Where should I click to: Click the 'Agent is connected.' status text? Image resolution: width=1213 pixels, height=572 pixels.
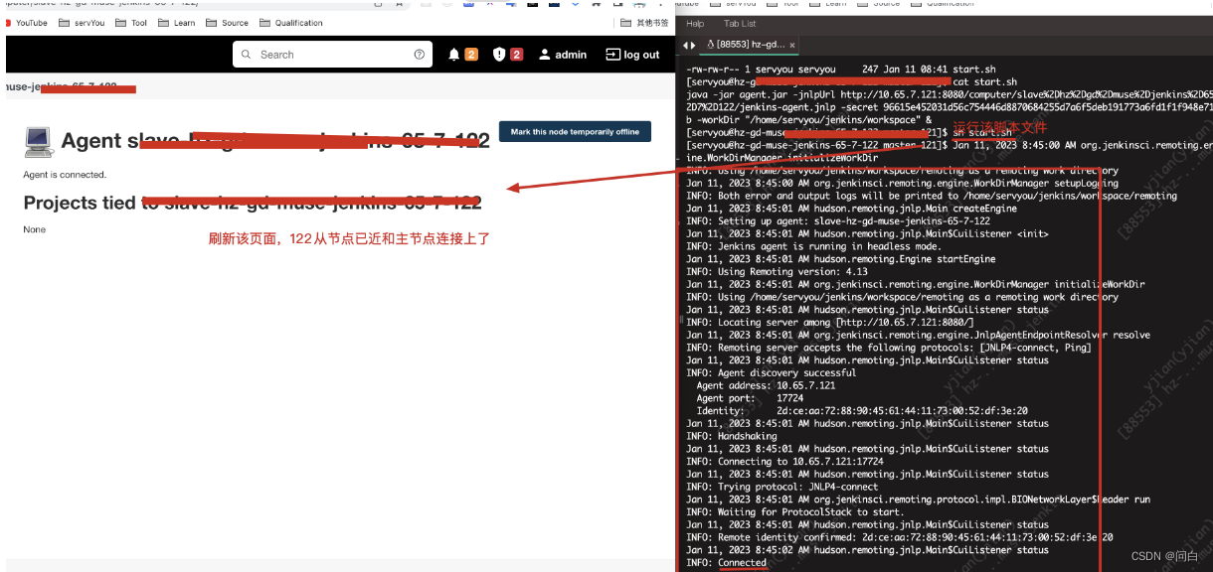[x=65, y=175]
